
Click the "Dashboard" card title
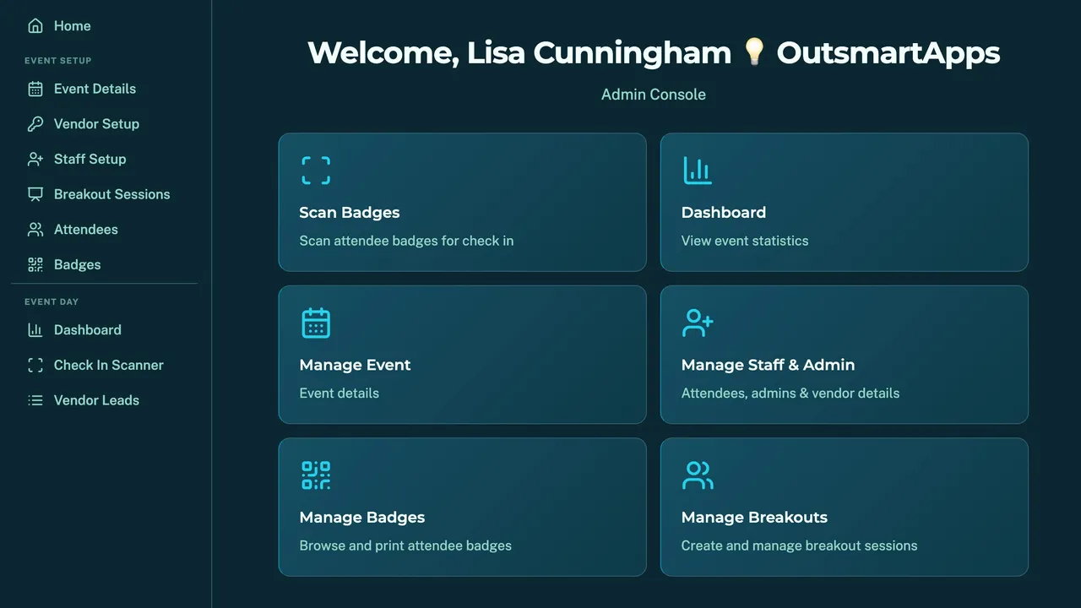click(724, 213)
